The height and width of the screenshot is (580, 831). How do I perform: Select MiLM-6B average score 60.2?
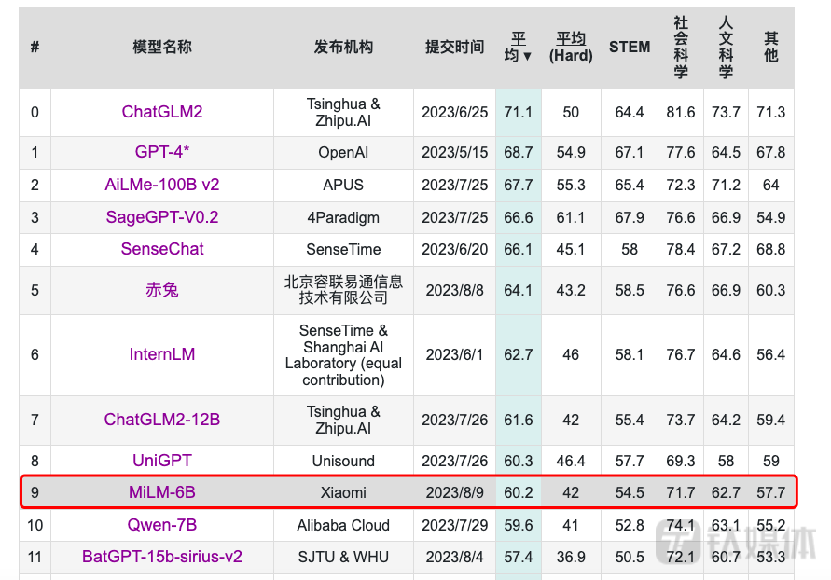(518, 492)
